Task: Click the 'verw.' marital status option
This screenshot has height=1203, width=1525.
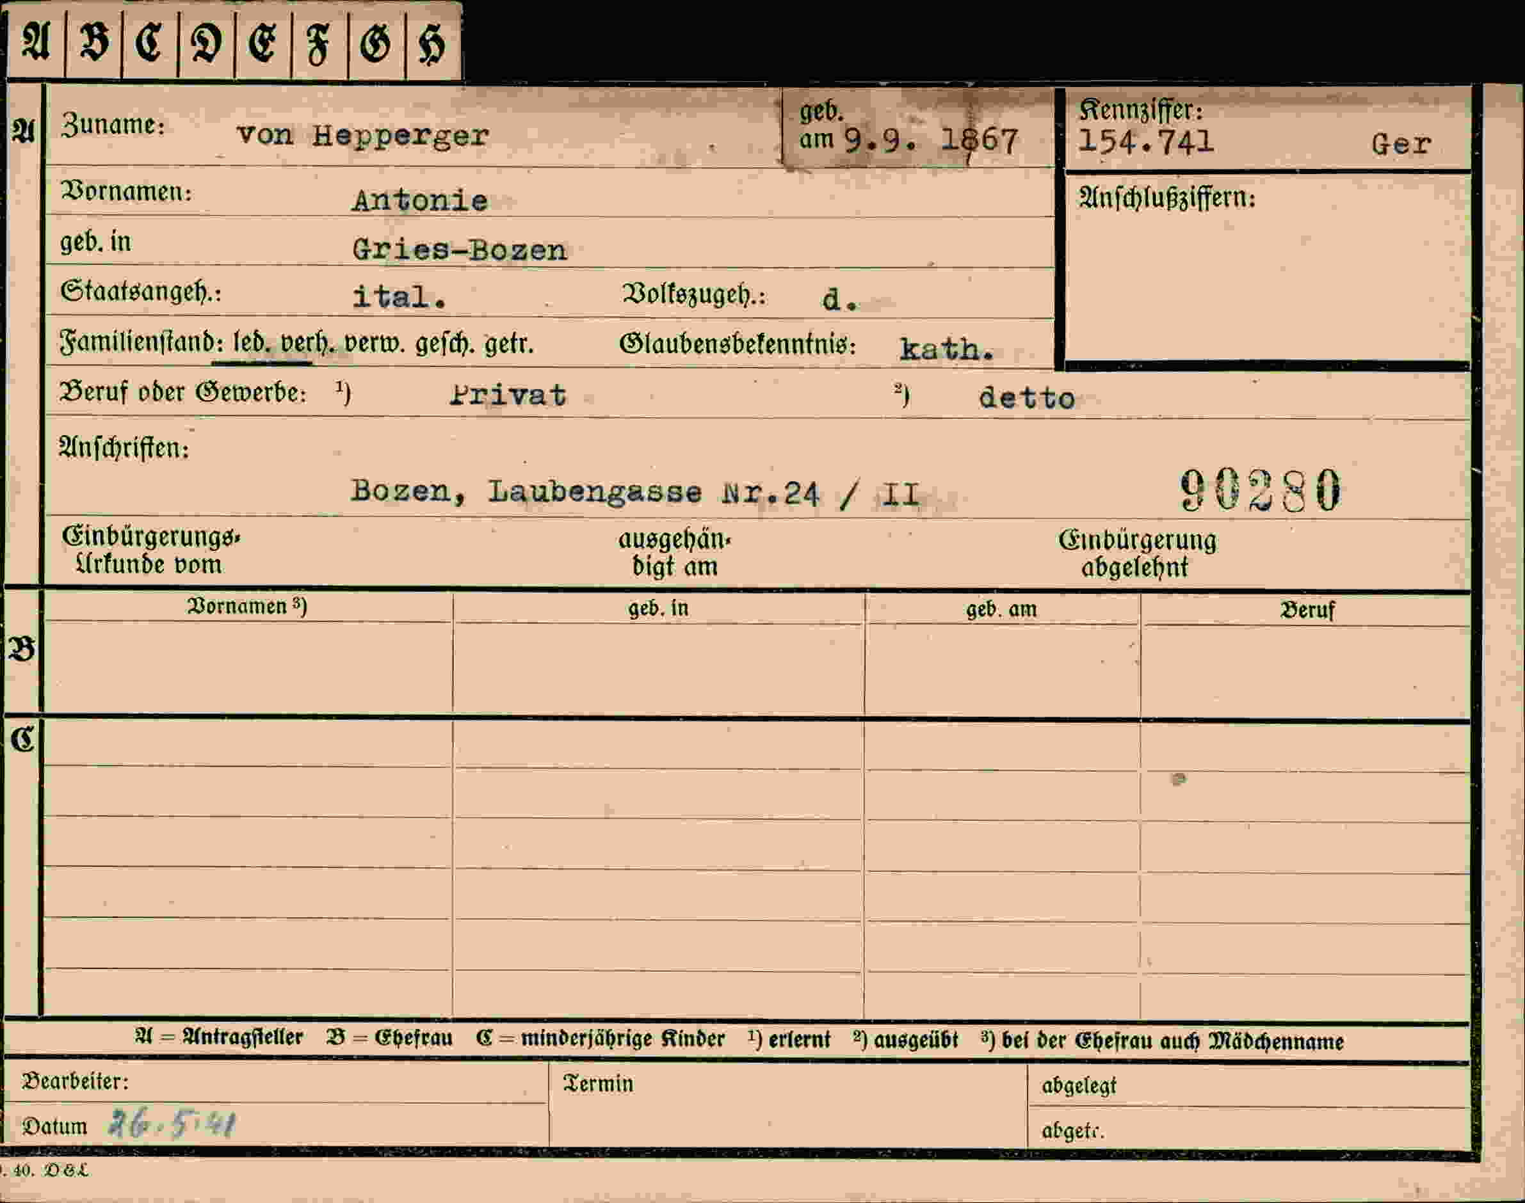Action: coord(374,344)
